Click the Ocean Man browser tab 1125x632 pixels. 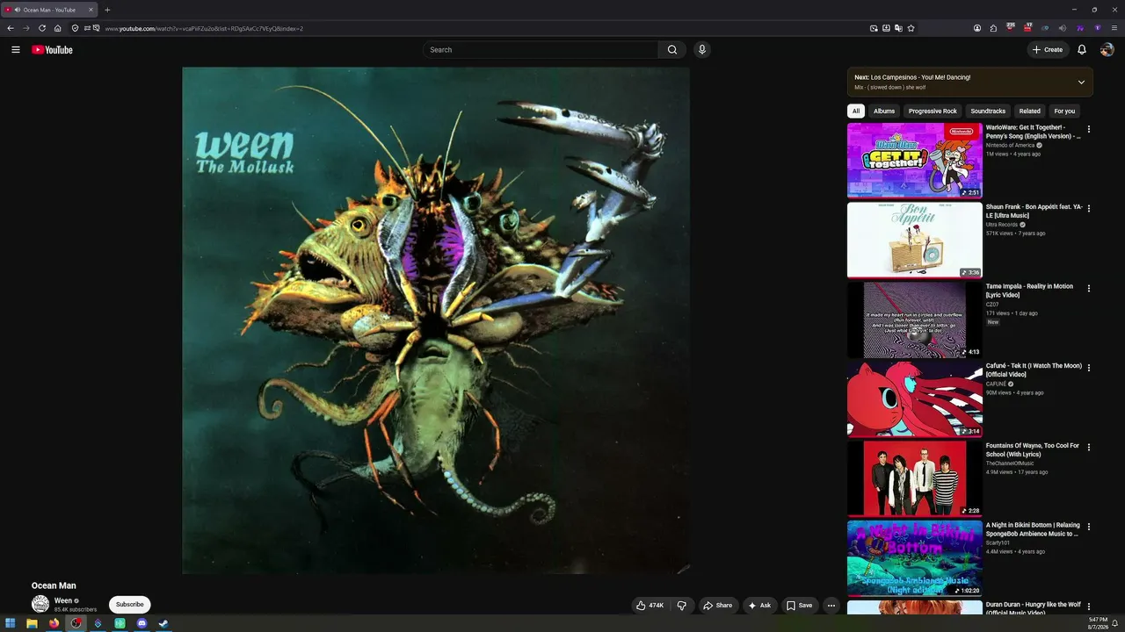click(48, 10)
